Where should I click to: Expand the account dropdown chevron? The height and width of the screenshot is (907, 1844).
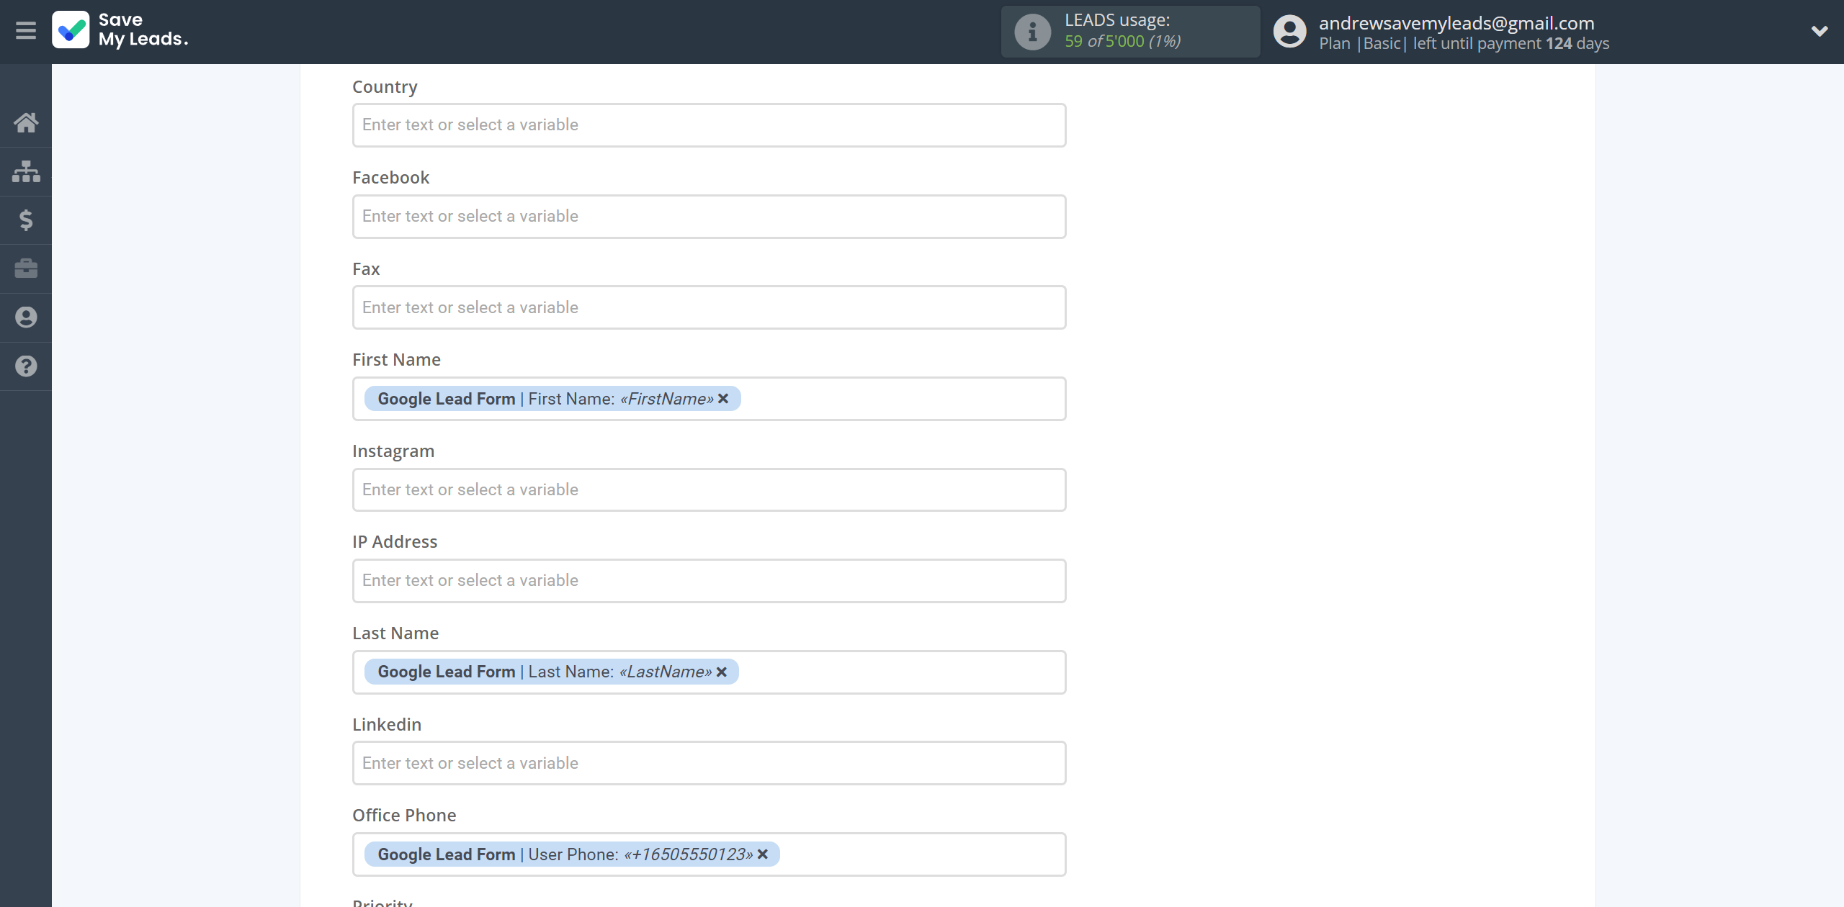[x=1820, y=31]
